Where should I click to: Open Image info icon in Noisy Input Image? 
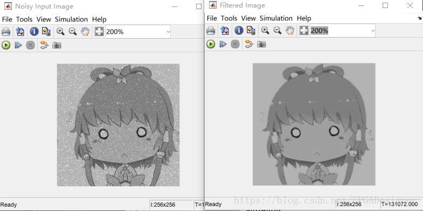tap(34, 32)
